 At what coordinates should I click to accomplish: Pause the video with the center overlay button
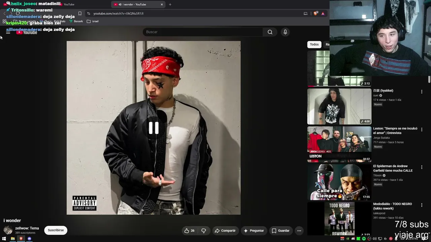pyautogui.click(x=154, y=128)
